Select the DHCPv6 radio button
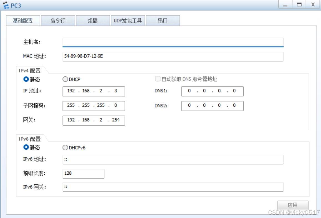 tap(65, 147)
